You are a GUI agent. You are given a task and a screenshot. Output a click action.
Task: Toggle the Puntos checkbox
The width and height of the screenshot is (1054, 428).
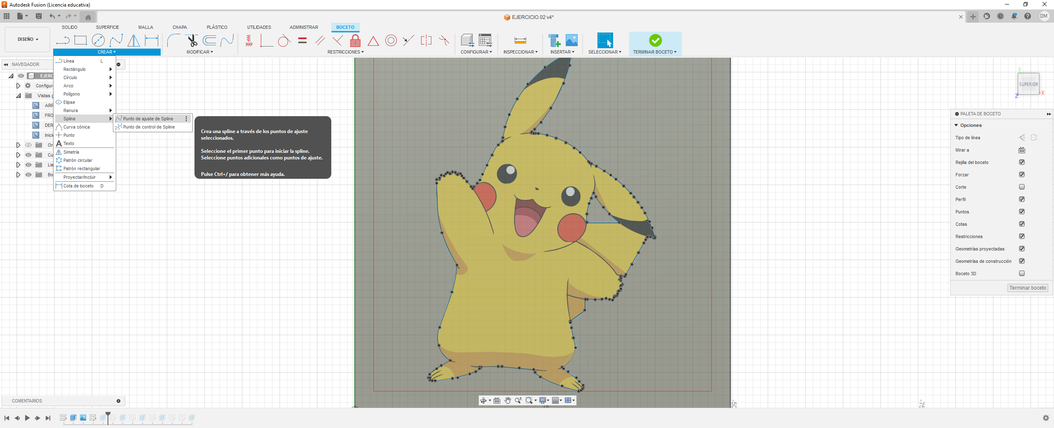[x=1022, y=212]
